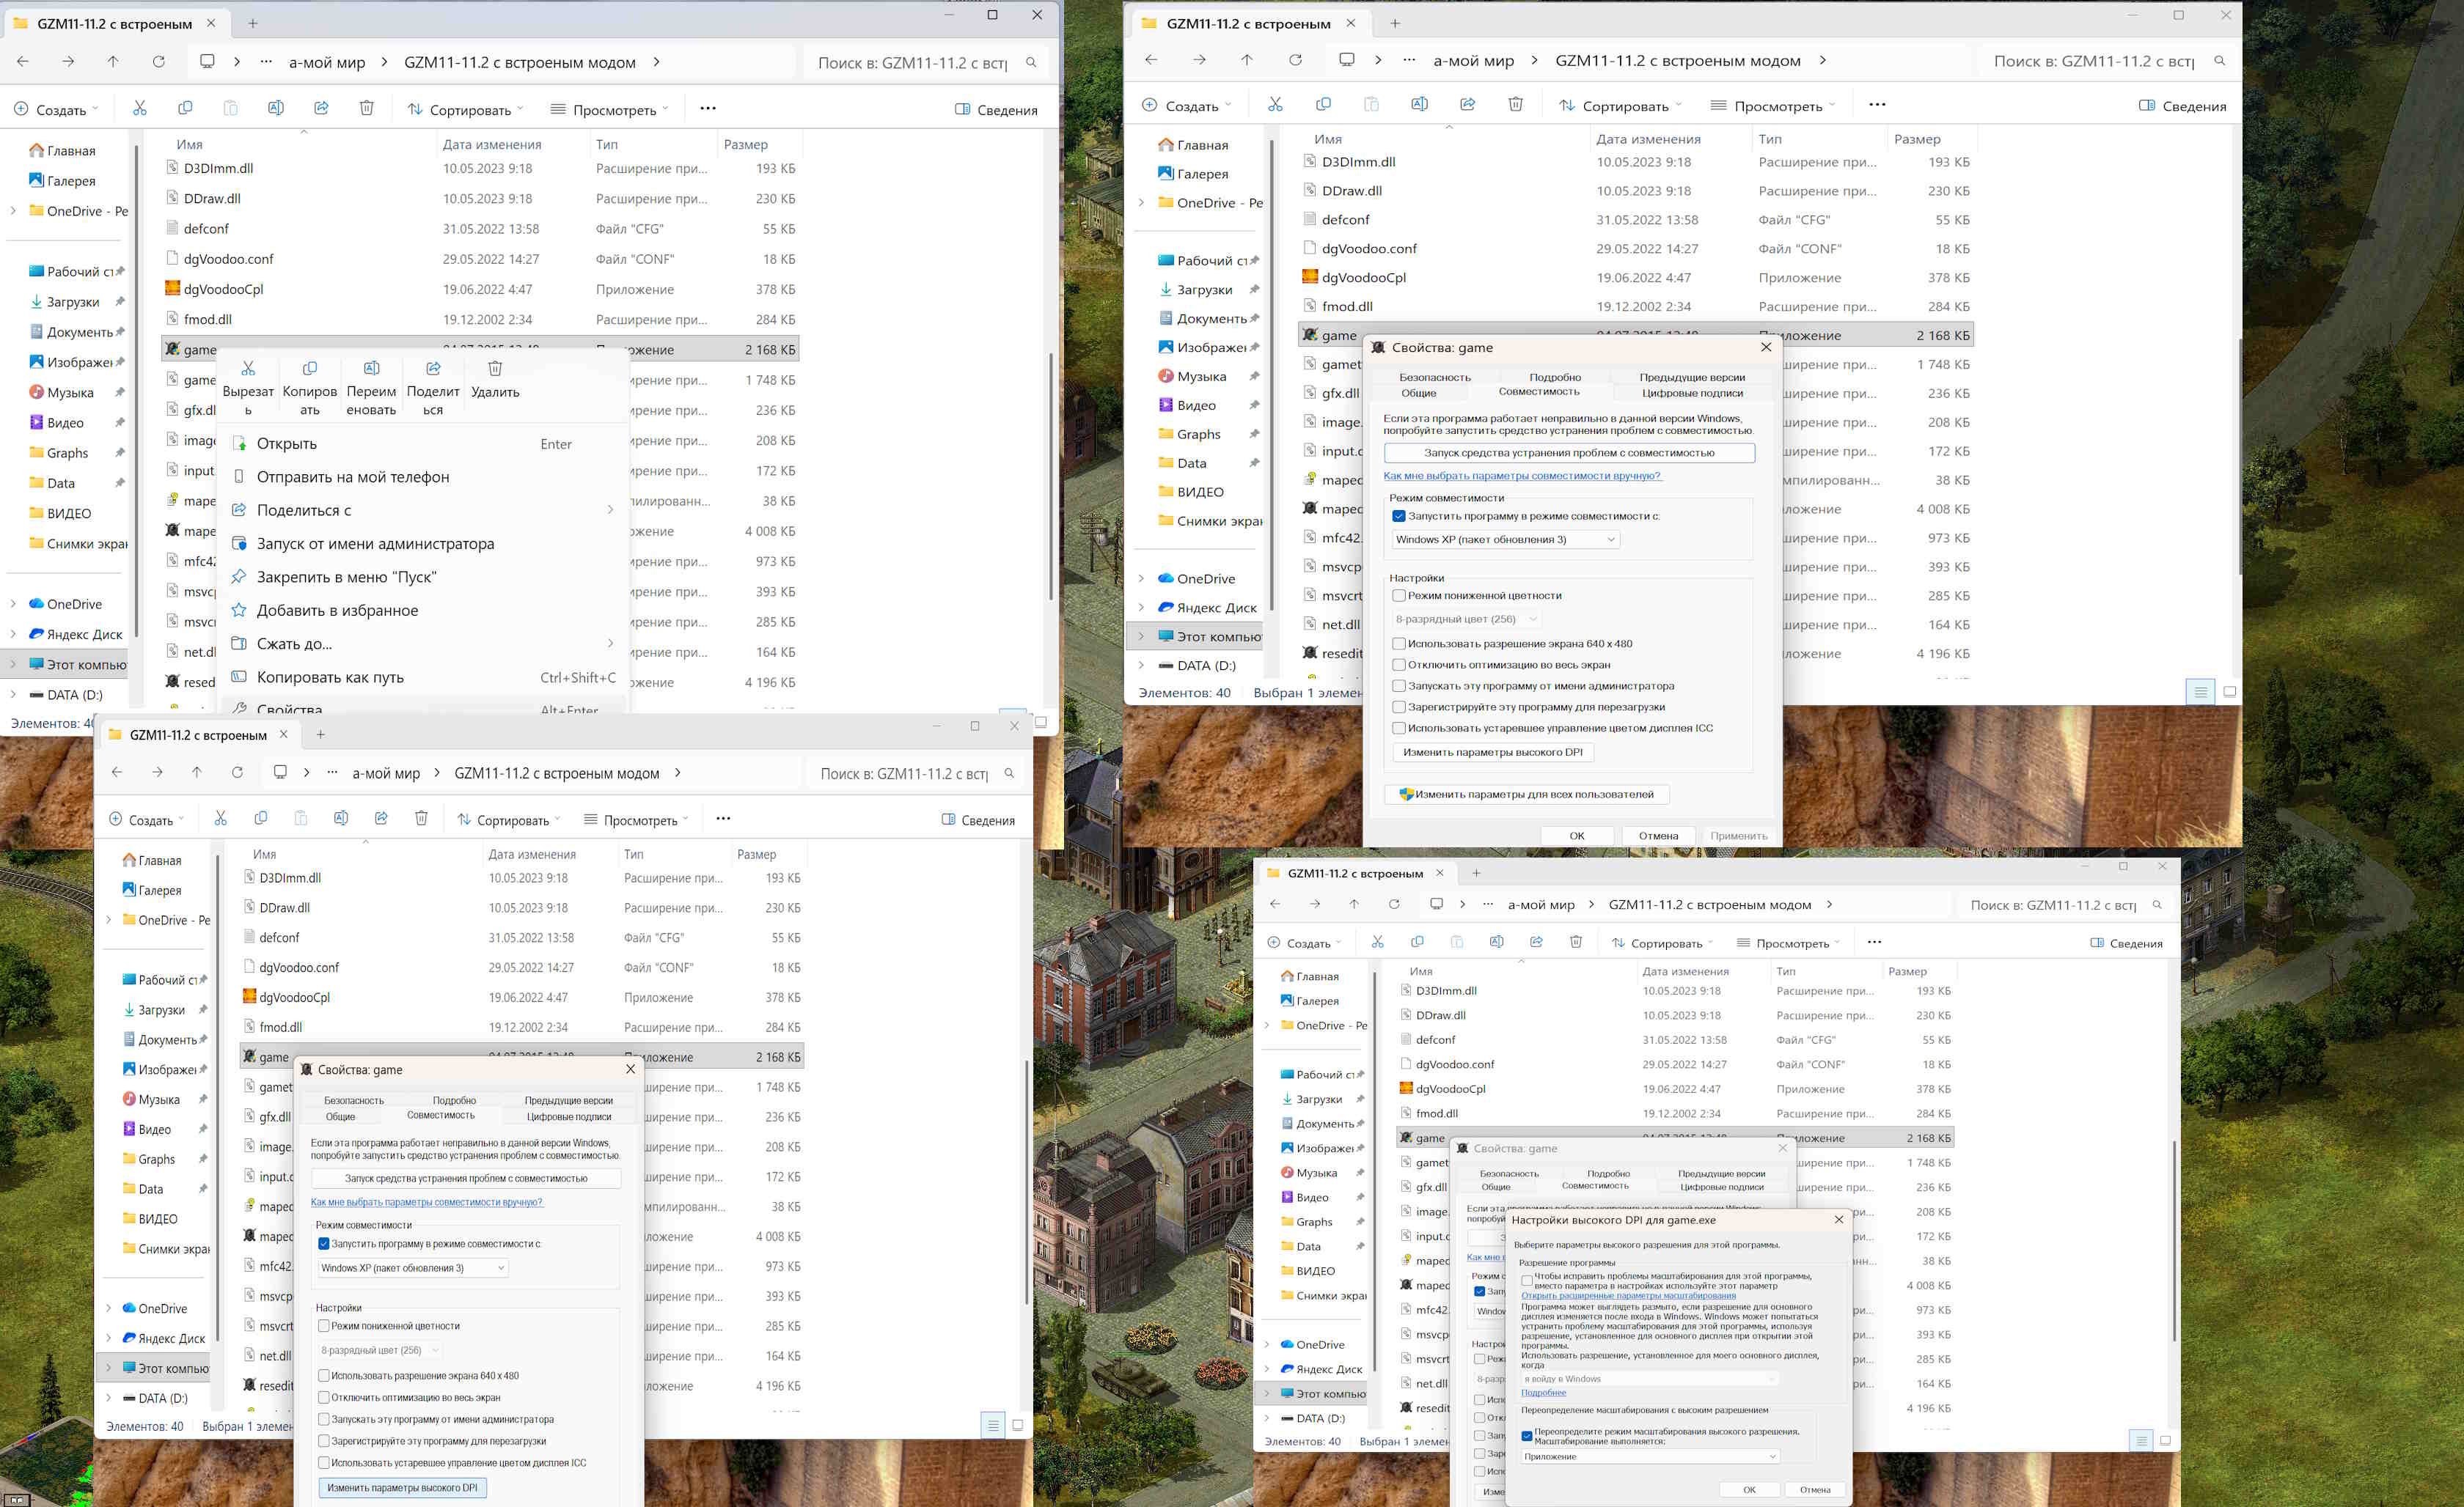2464x1507 pixels.
Task: Expand the Поделиться с submenu arrow
Action: (x=610, y=509)
